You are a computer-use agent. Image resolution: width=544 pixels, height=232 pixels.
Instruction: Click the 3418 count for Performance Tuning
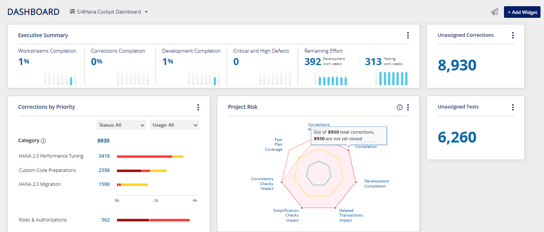[104, 156]
